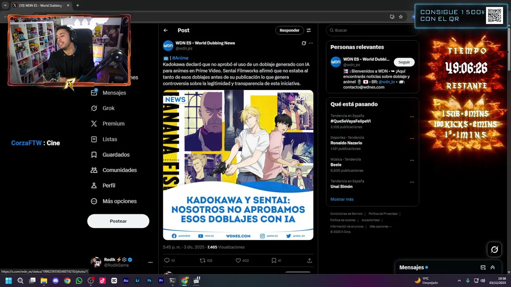Open the #QueSeVayaFelipeVI trend
511x287 pixels.
351,121
